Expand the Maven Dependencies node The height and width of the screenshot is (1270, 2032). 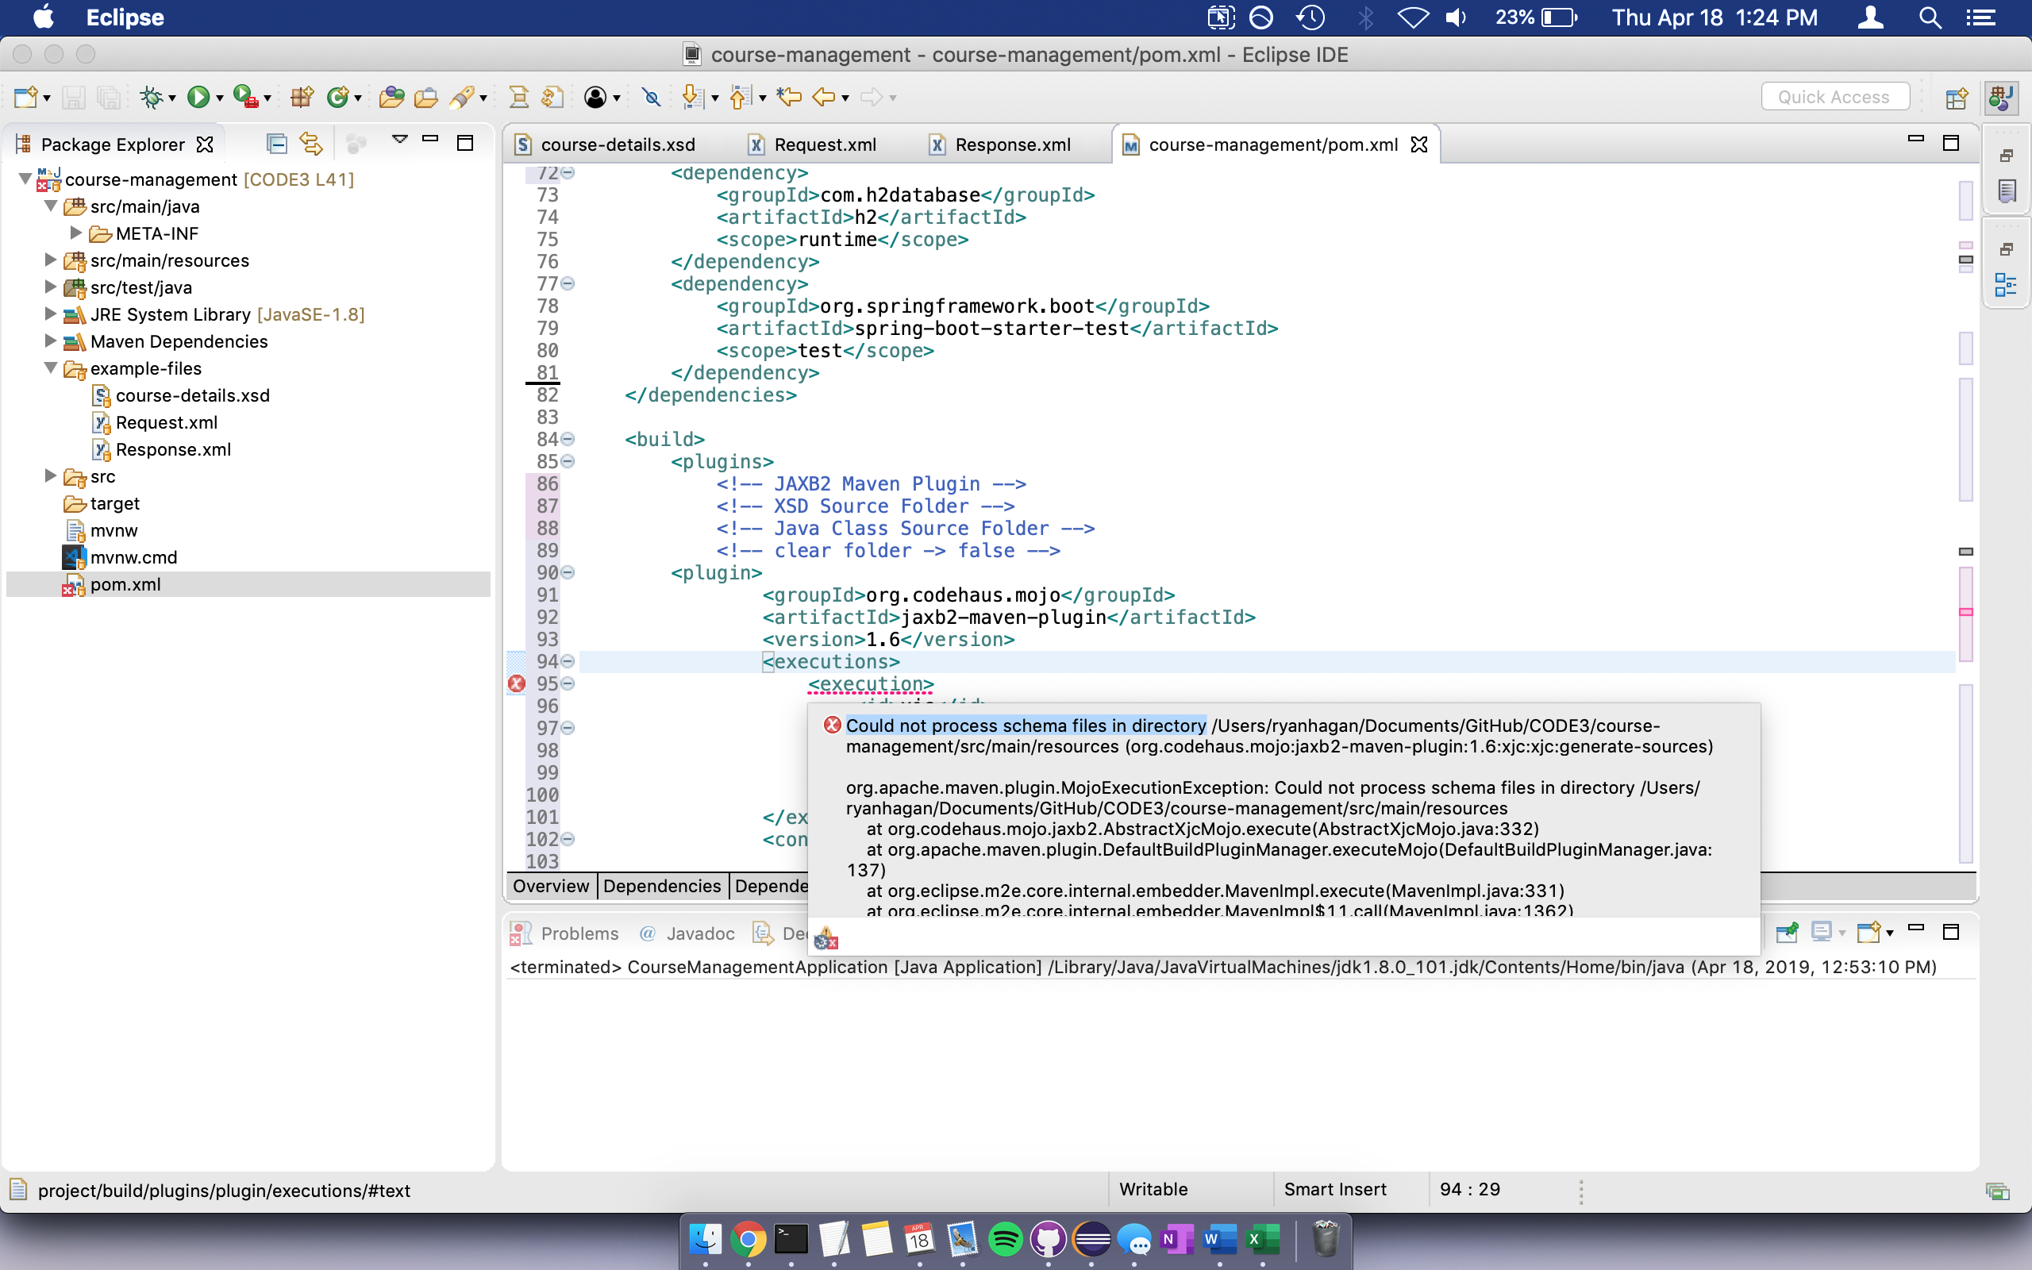(50, 341)
